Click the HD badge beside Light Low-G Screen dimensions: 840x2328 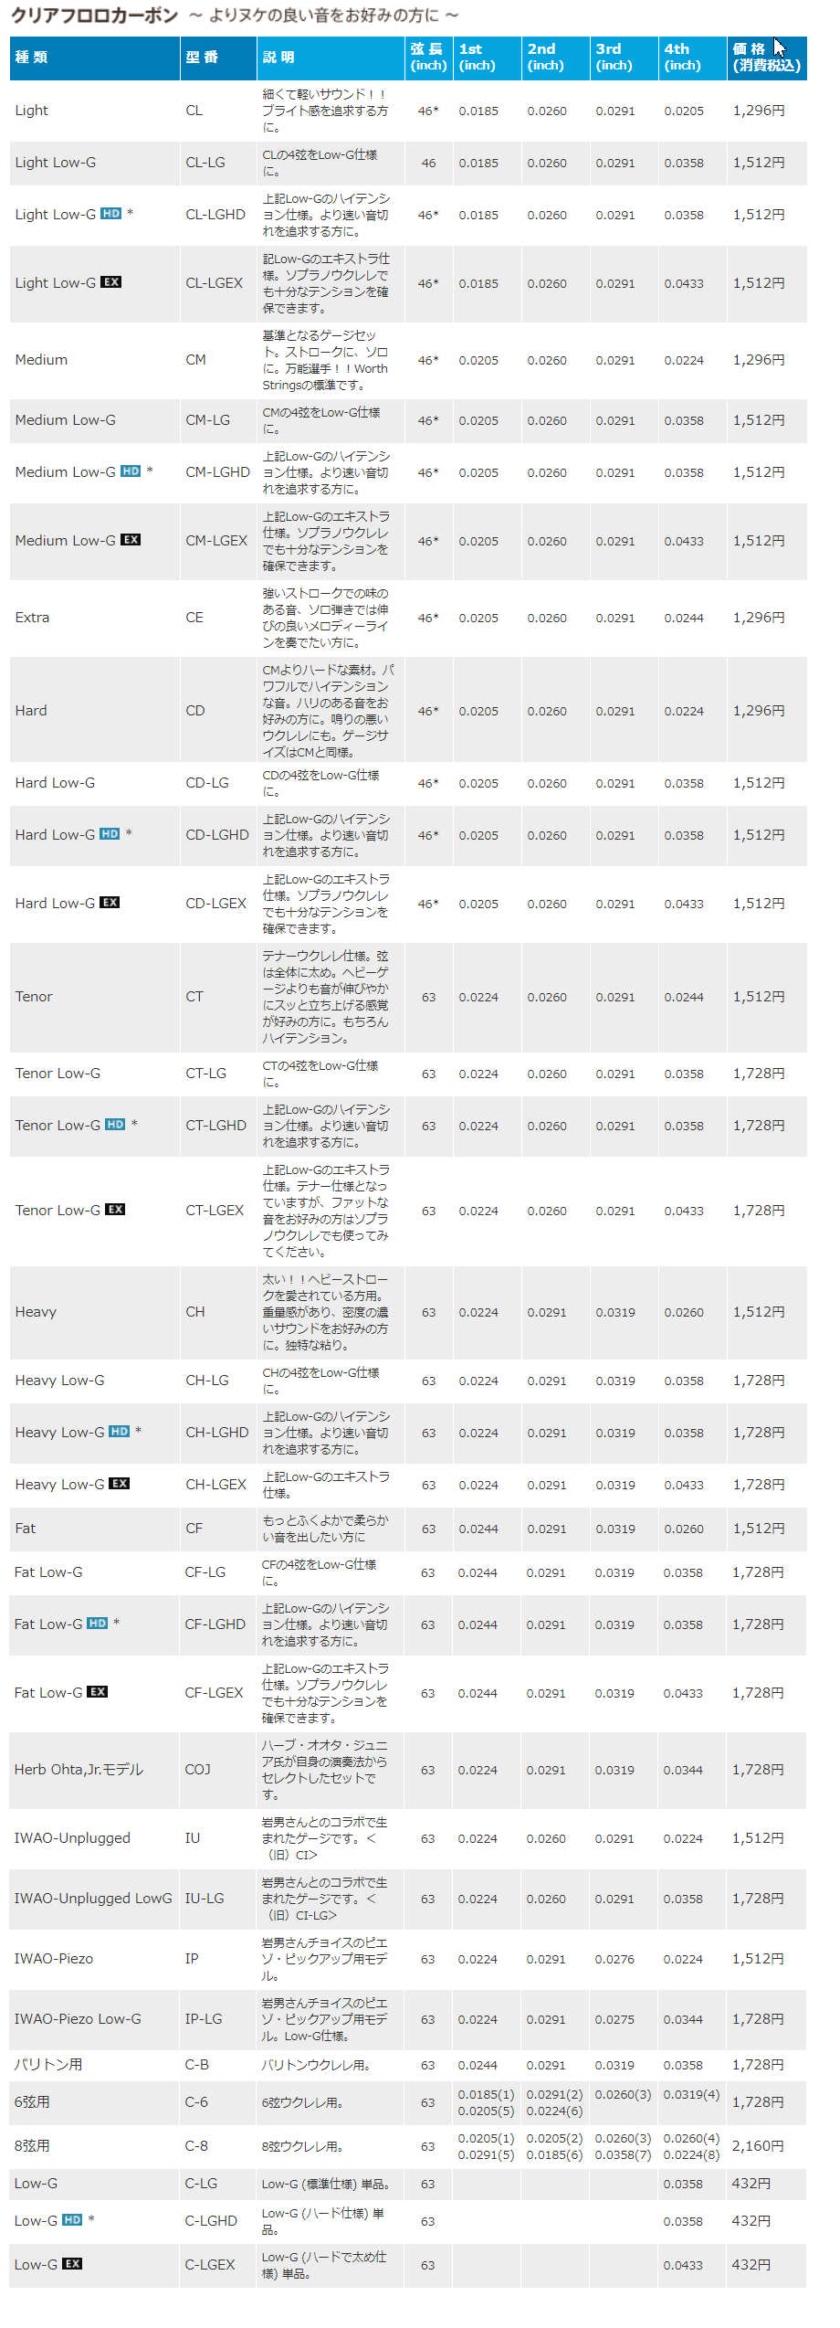point(110,214)
